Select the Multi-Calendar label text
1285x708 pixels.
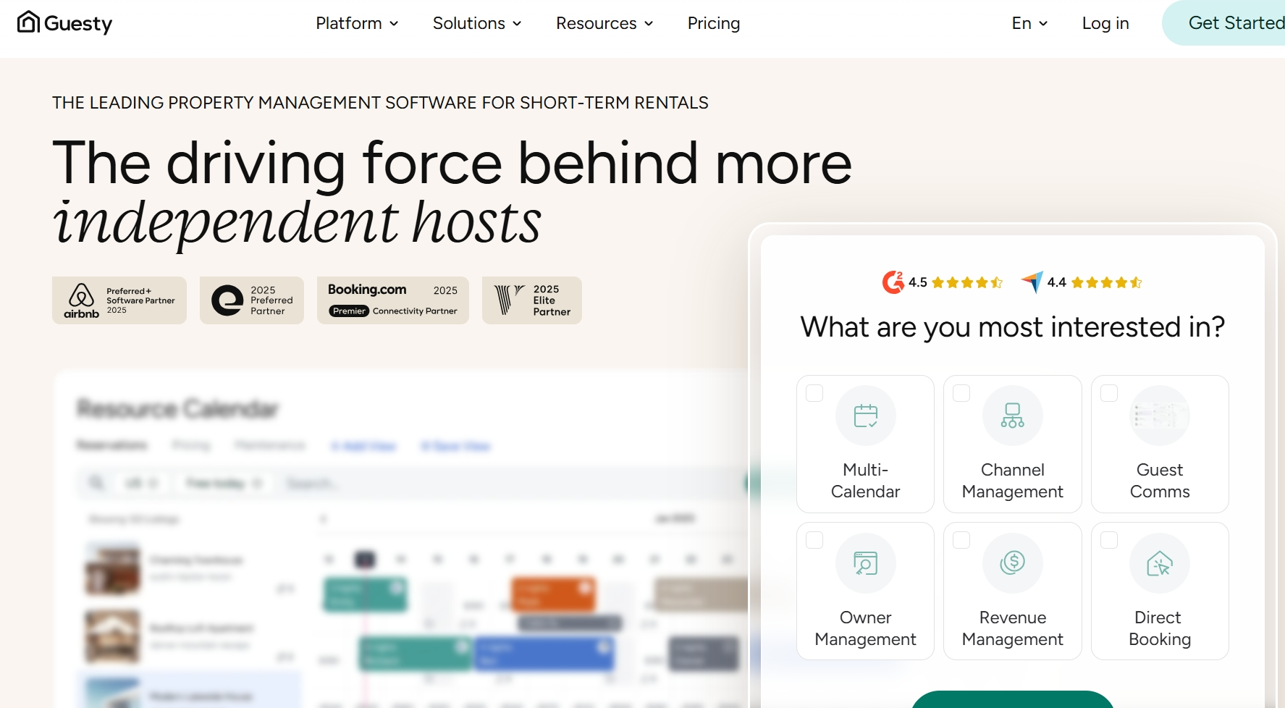(x=866, y=481)
